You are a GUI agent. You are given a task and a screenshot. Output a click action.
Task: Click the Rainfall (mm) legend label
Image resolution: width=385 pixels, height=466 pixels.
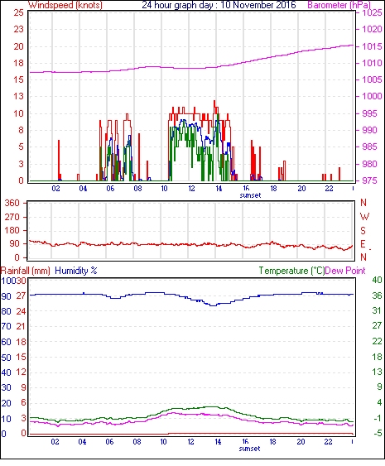coord(26,271)
